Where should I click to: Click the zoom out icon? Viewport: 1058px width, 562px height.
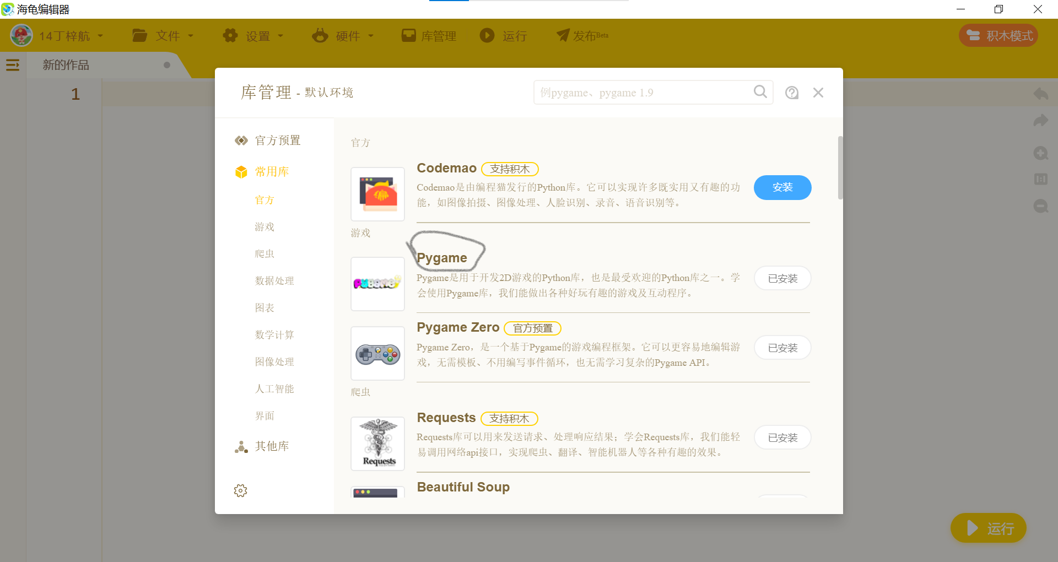click(1041, 206)
